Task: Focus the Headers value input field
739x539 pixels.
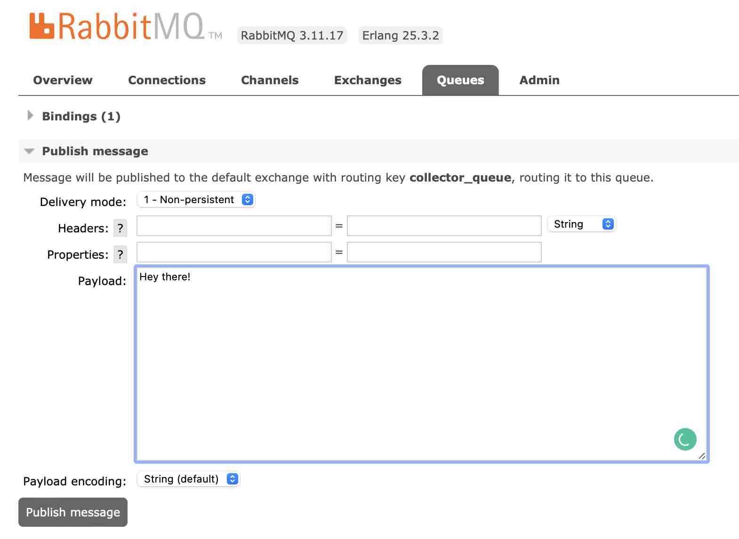Action: pos(444,226)
